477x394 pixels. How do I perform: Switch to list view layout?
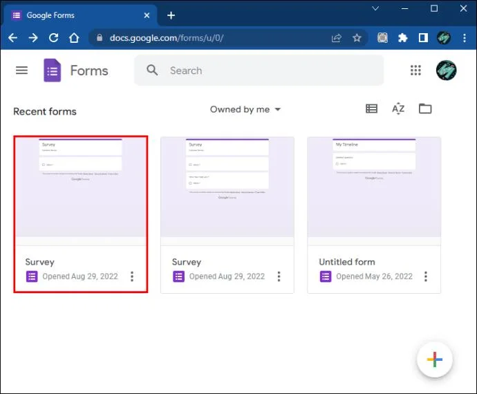pos(371,109)
